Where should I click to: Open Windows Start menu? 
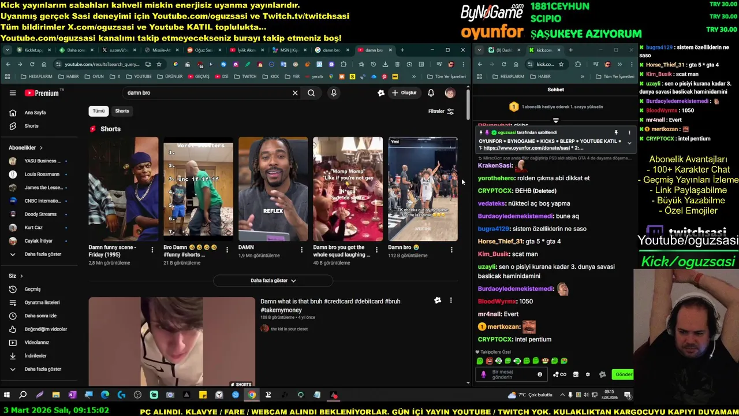pyautogui.click(x=7, y=395)
